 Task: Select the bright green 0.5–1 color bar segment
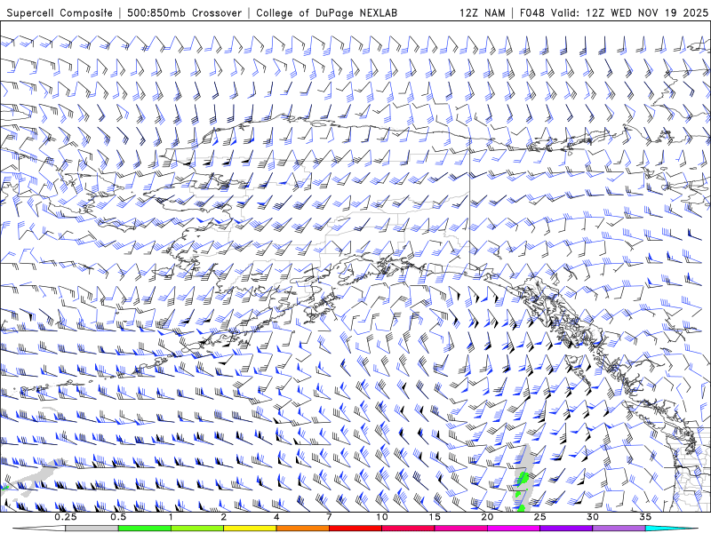pos(145,529)
